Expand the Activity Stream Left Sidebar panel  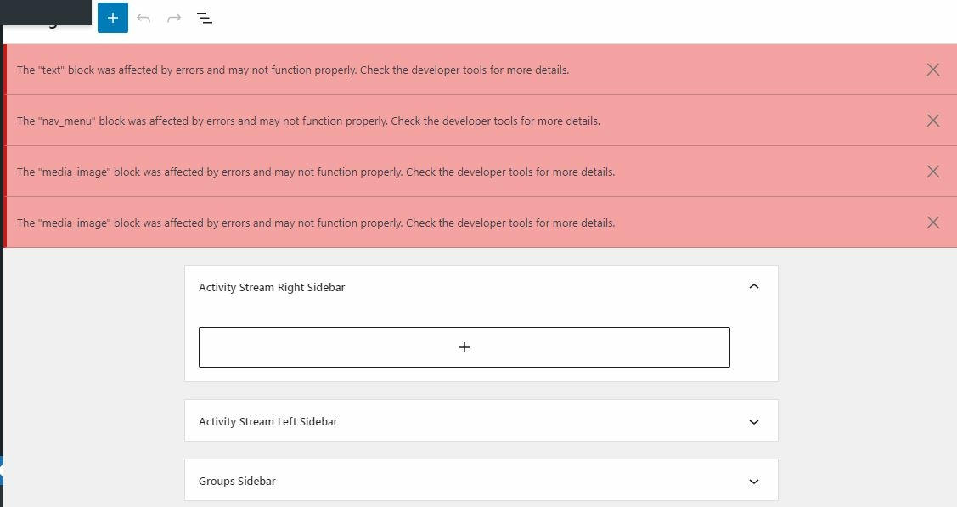click(754, 421)
